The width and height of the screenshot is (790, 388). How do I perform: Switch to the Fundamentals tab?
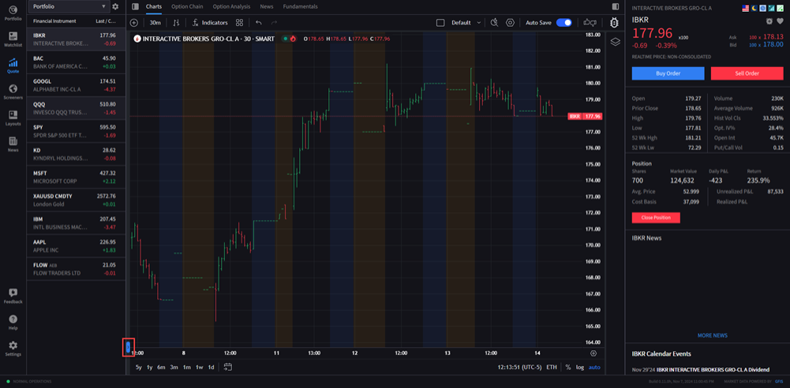[x=300, y=6]
